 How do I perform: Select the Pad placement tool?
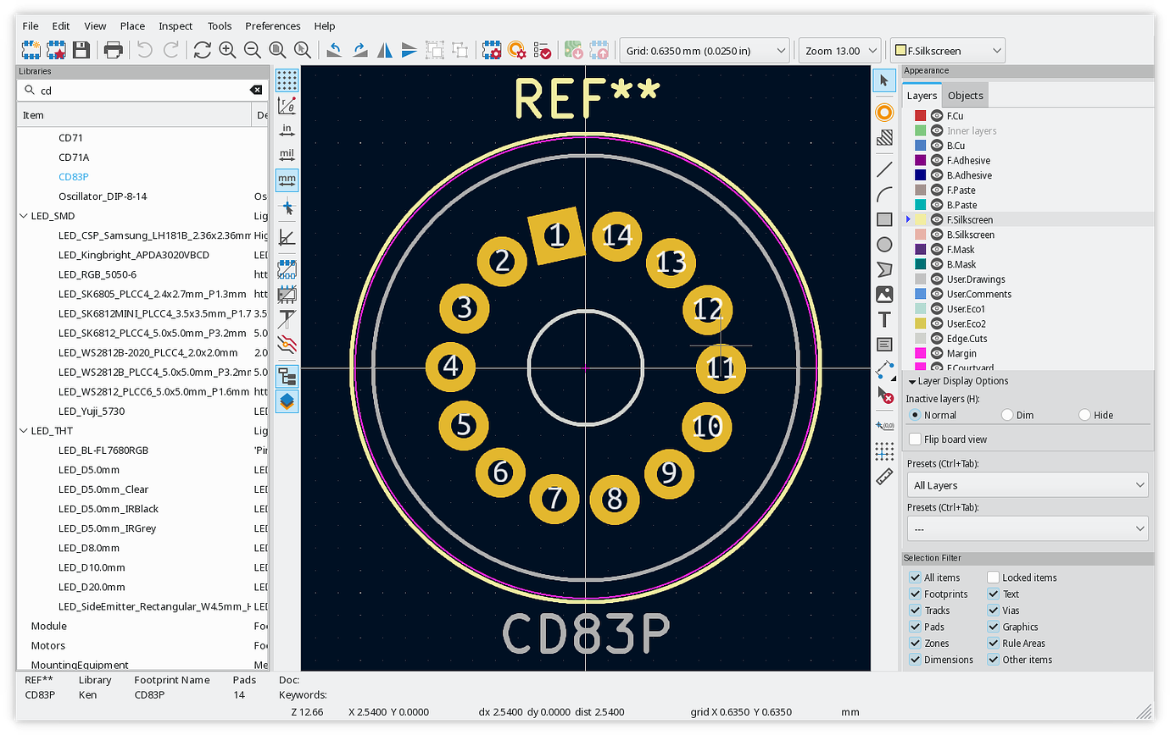tap(884, 112)
